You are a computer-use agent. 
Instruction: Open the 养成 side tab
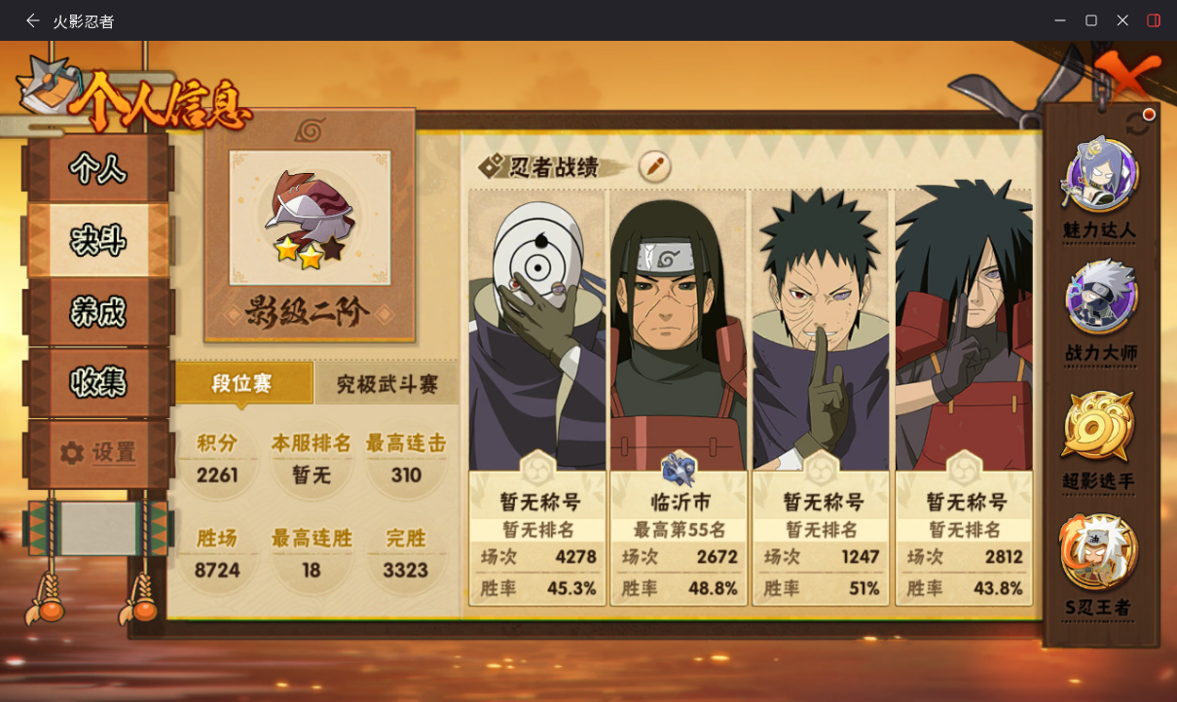point(98,312)
